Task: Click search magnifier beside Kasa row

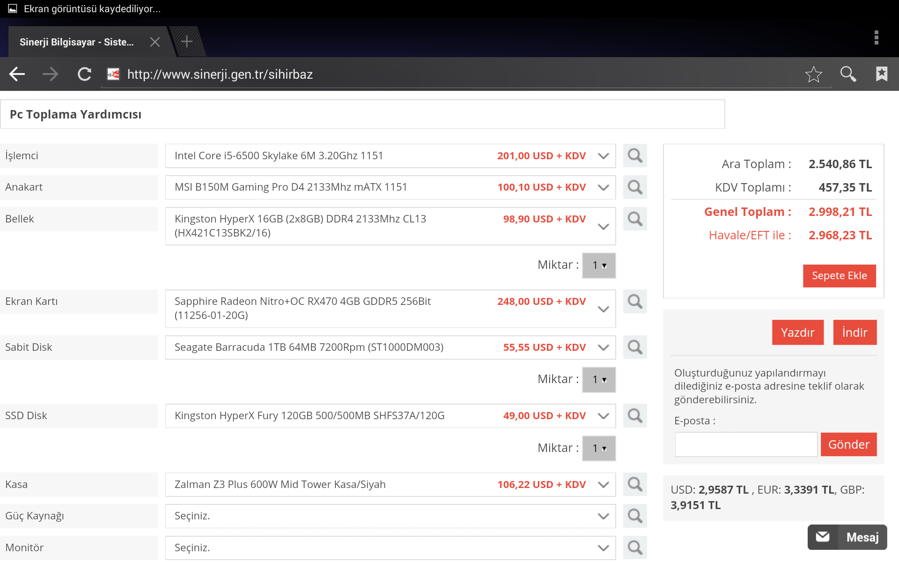Action: point(635,484)
